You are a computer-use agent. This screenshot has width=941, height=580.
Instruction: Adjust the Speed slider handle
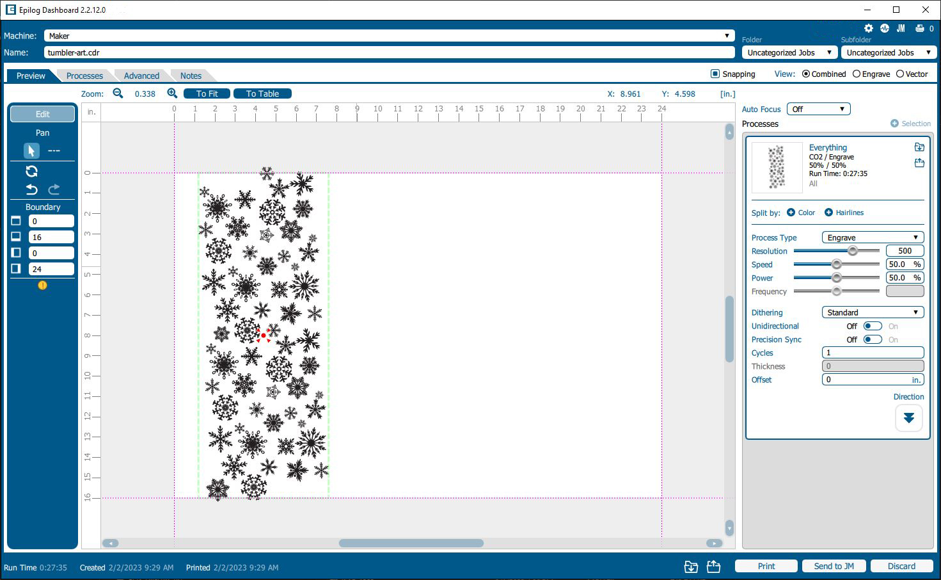(x=836, y=264)
